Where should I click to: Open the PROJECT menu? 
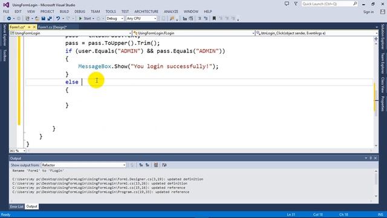tap(47, 12)
